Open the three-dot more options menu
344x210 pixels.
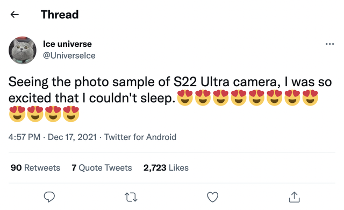329,44
